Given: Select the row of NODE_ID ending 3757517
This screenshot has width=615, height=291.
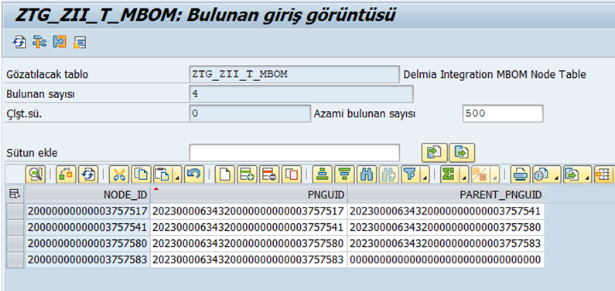Looking at the screenshot, I should 15,211.
